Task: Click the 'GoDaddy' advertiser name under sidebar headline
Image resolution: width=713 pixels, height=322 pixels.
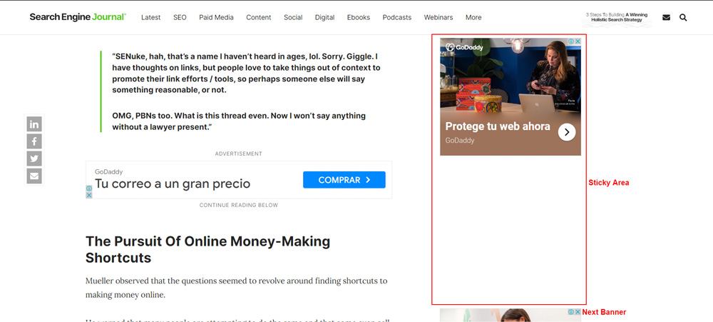Action: tap(460, 140)
